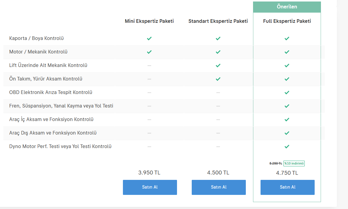This screenshot has width=348, height=209.
Task: Buy the Full Ekspertiz Paketi
Action: click(287, 187)
